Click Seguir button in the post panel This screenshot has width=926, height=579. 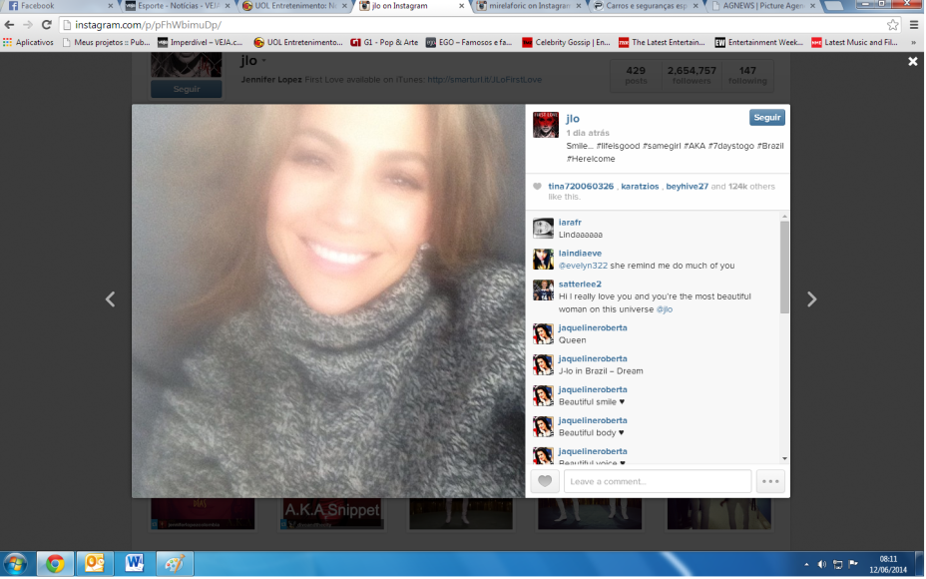[766, 118]
